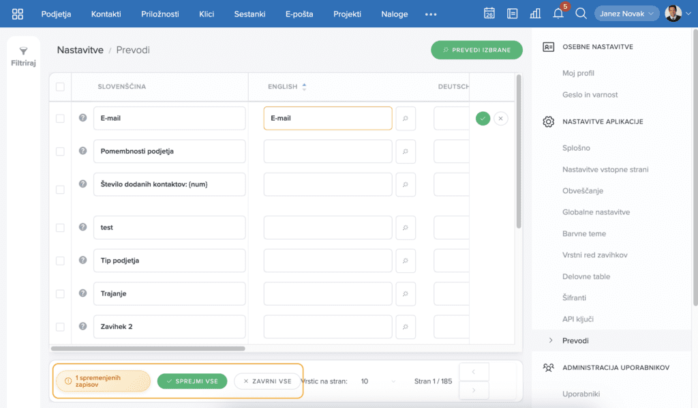The height and width of the screenshot is (408, 698).
Task: Open the Projekti menu
Action: [347, 14]
